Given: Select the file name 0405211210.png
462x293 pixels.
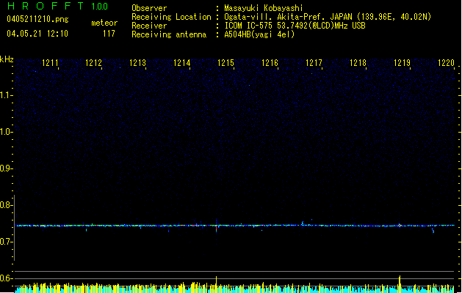Looking at the screenshot, I should pyautogui.click(x=37, y=19).
